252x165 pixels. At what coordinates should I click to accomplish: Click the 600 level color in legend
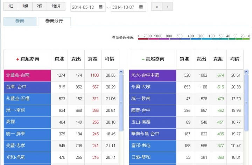pyautogui.click(x=175, y=39)
